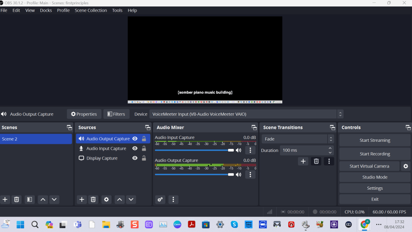Viewport: 412px width, 232px height.
Task: Adjust Audio Input Capture volume slider
Action: coord(194,150)
